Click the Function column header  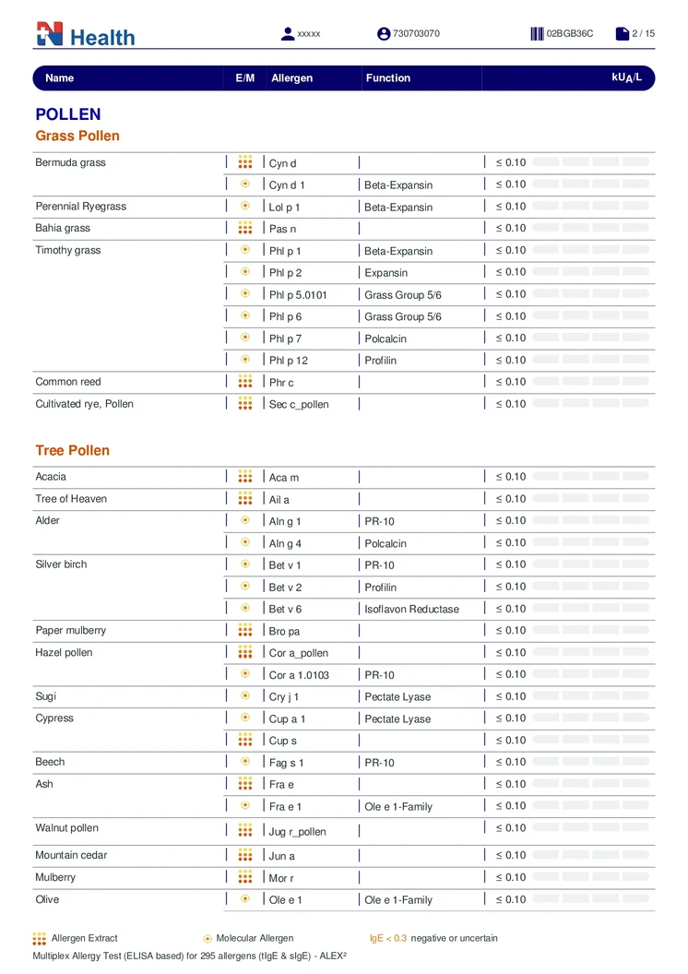[388, 78]
